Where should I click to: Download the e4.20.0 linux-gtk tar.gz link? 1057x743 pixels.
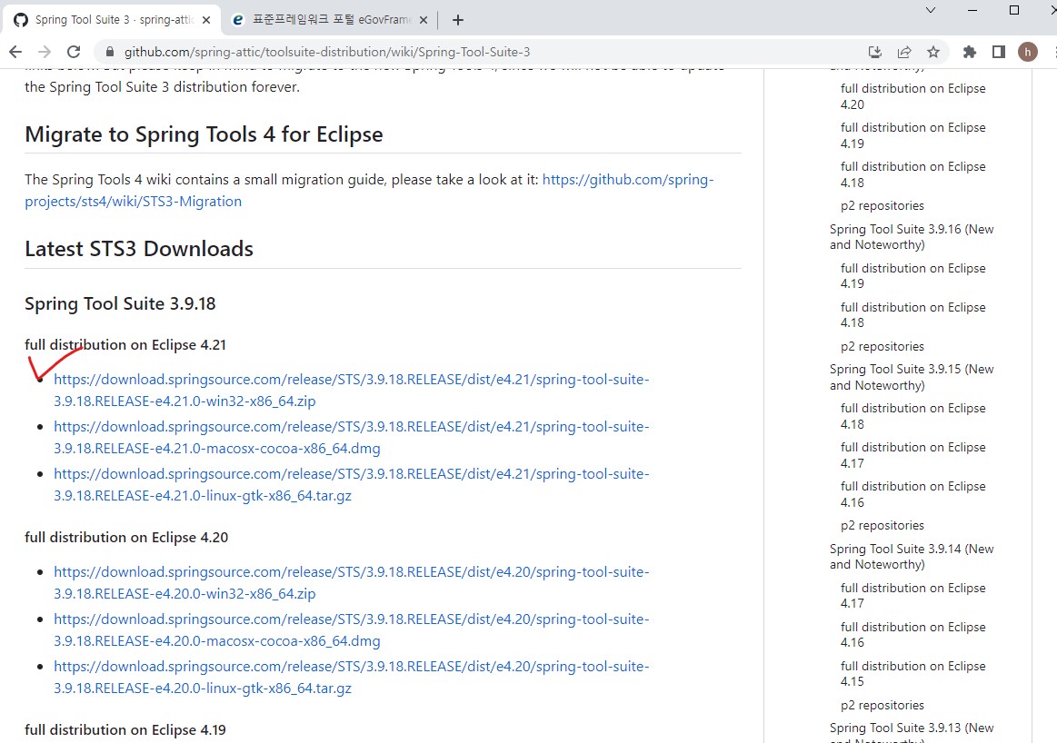[351, 677]
